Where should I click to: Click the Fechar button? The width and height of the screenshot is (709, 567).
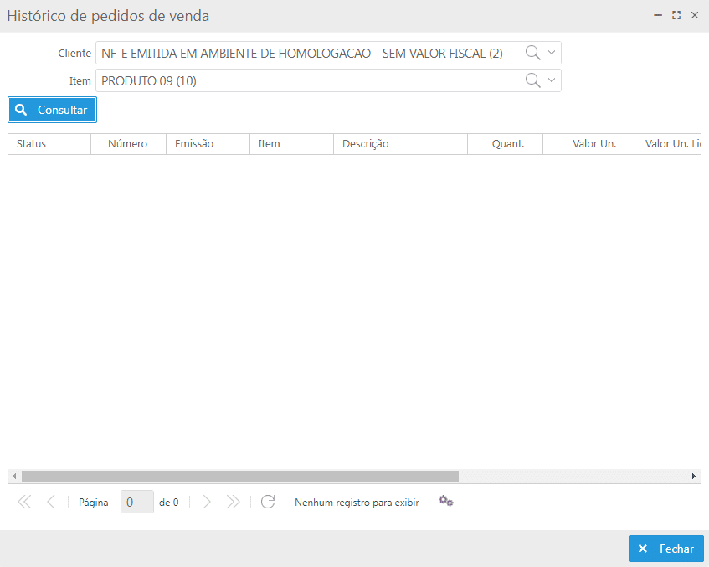(x=666, y=549)
